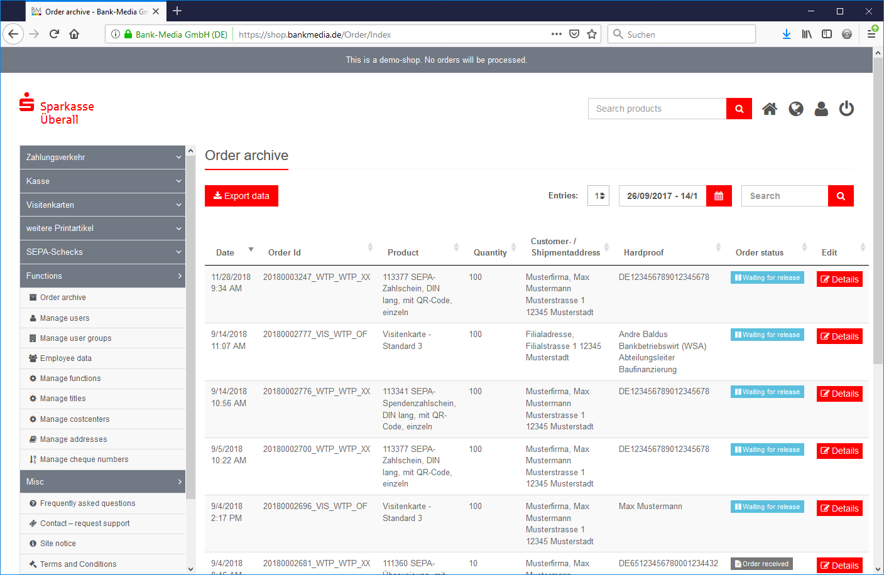Expand the SEPA-Schecks menu

[x=103, y=252]
